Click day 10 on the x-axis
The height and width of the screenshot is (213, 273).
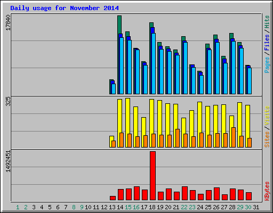pos(88,207)
